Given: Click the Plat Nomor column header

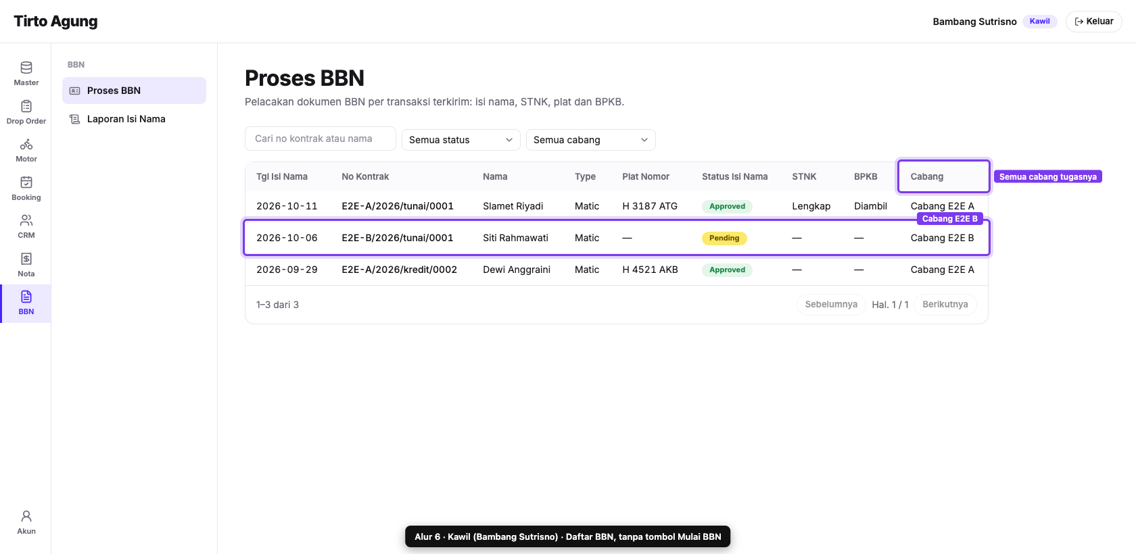Looking at the screenshot, I should click(x=646, y=176).
